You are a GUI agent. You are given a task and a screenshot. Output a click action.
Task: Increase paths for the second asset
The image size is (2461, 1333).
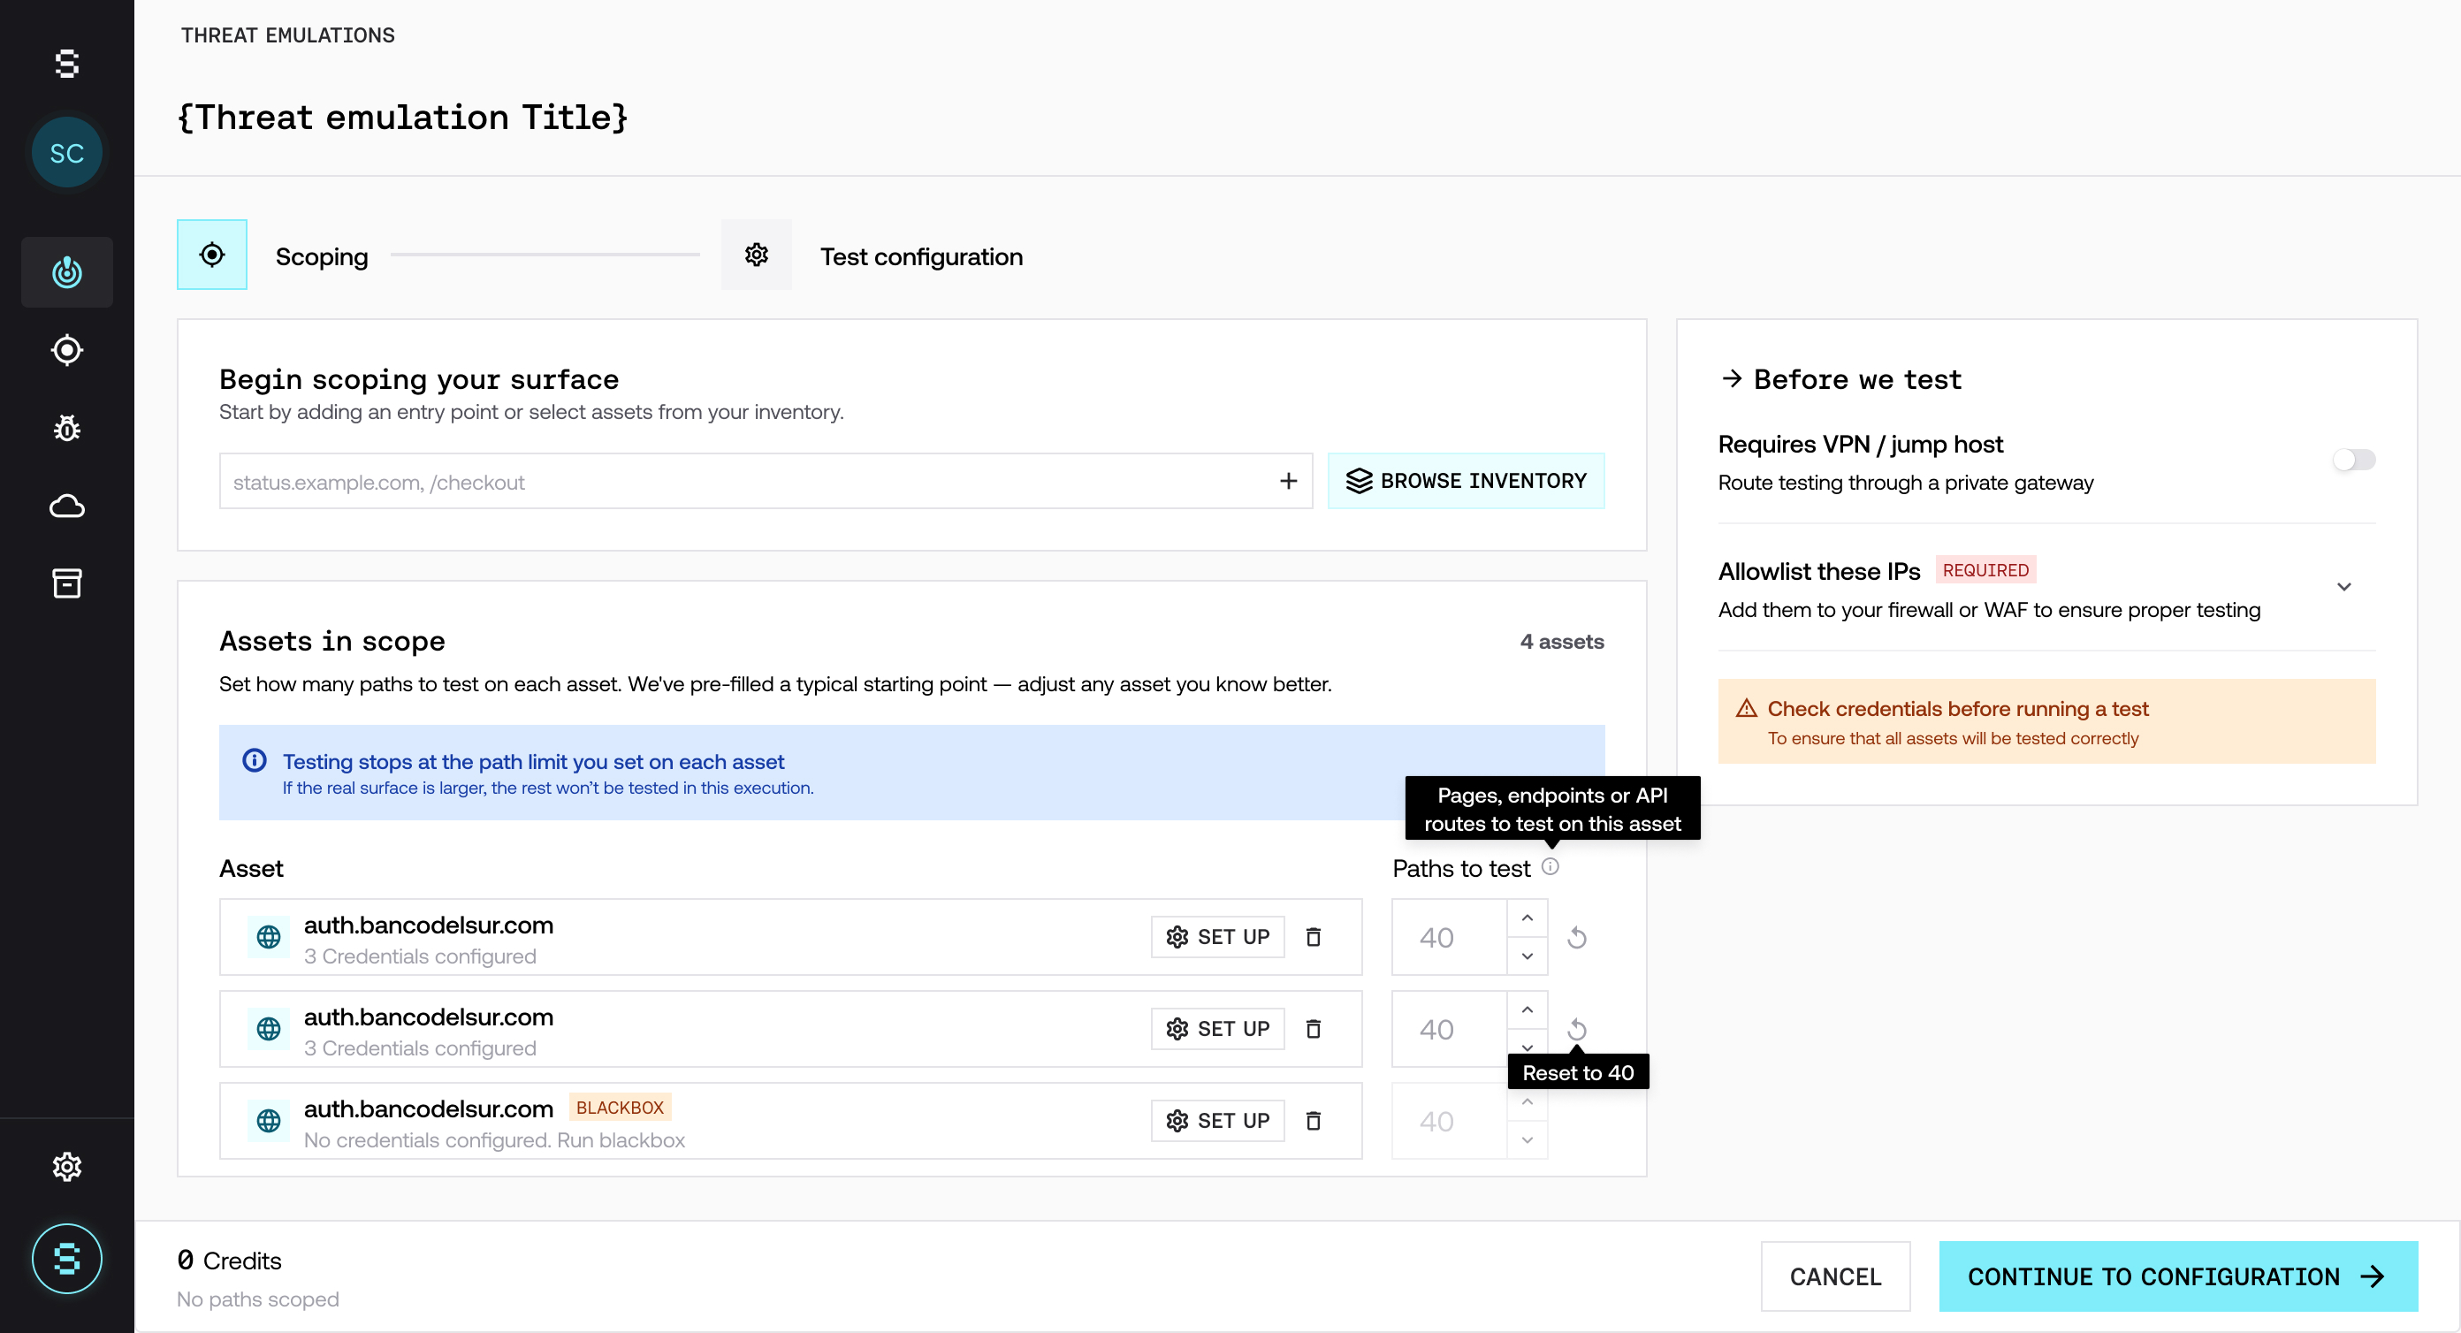point(1527,1009)
